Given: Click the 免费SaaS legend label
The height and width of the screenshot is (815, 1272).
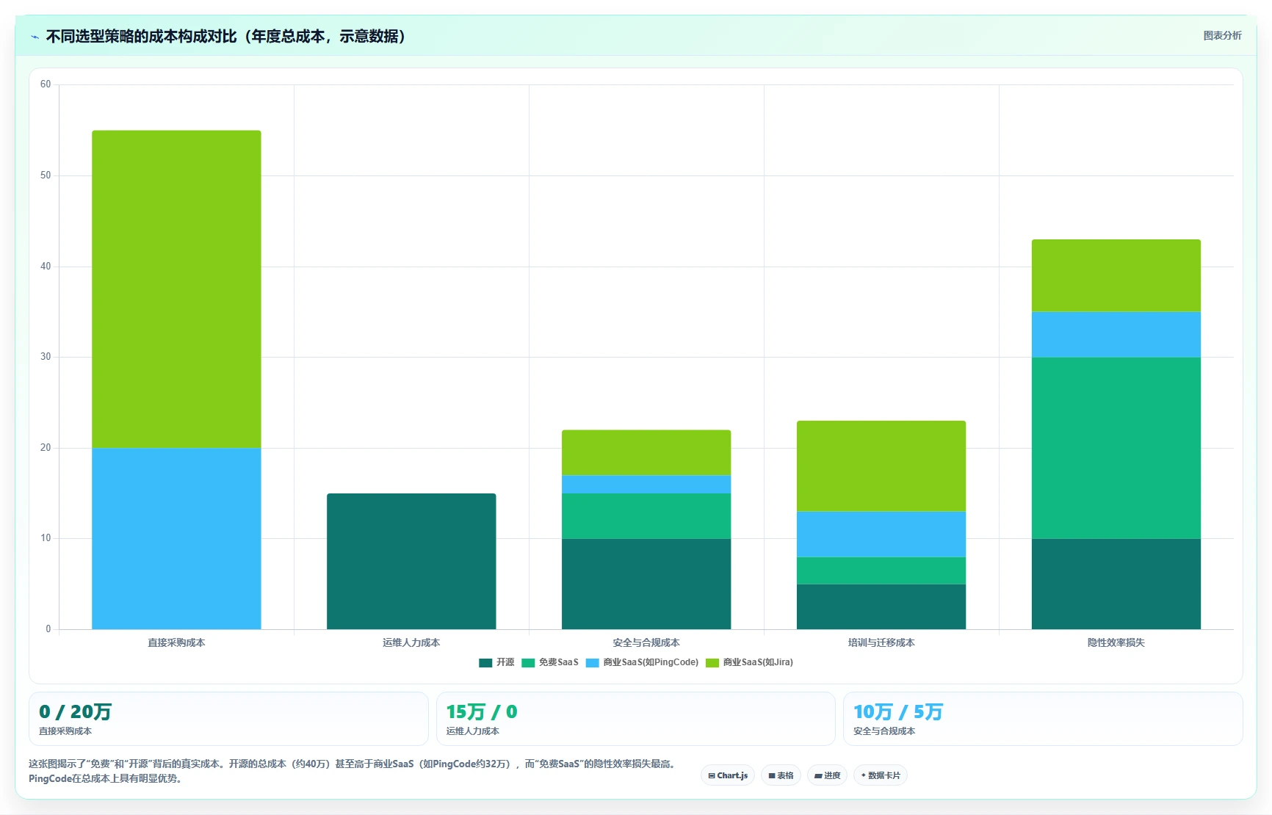Looking at the screenshot, I should pos(559,662).
